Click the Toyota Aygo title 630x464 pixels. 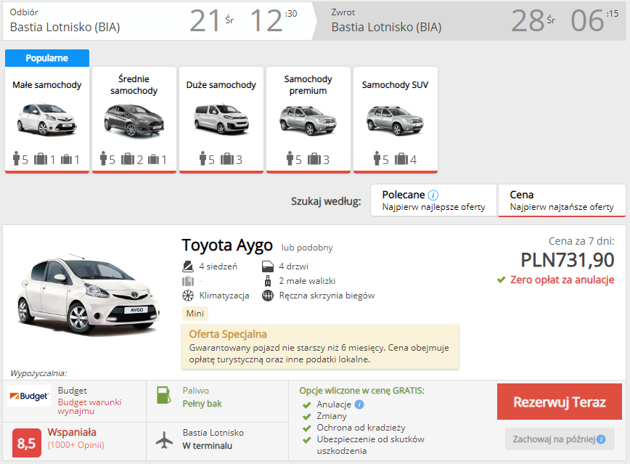(x=227, y=245)
